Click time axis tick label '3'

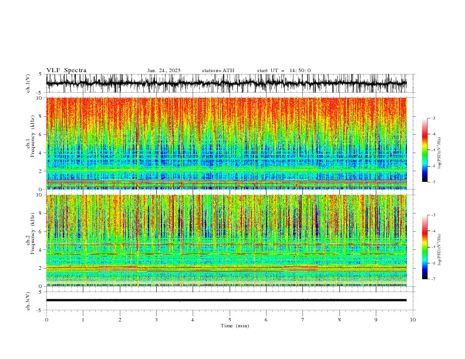click(x=156, y=320)
